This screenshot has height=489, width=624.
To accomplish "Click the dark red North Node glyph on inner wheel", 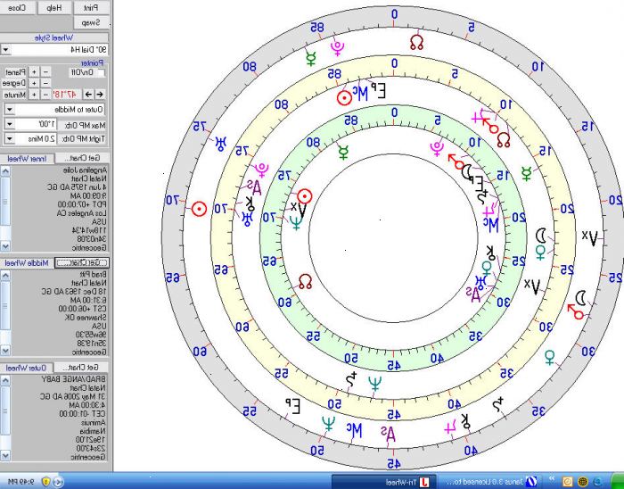I will point(305,282).
